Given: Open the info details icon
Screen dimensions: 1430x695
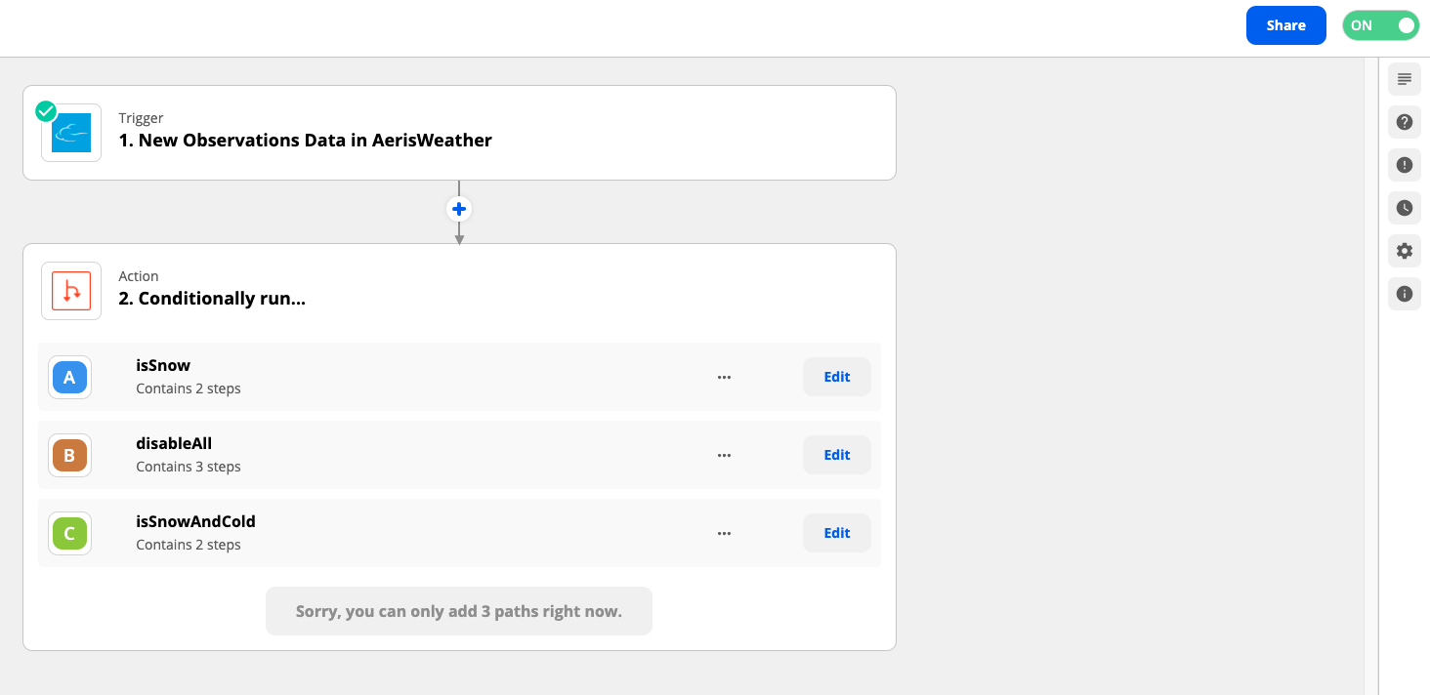Looking at the screenshot, I should (x=1405, y=294).
